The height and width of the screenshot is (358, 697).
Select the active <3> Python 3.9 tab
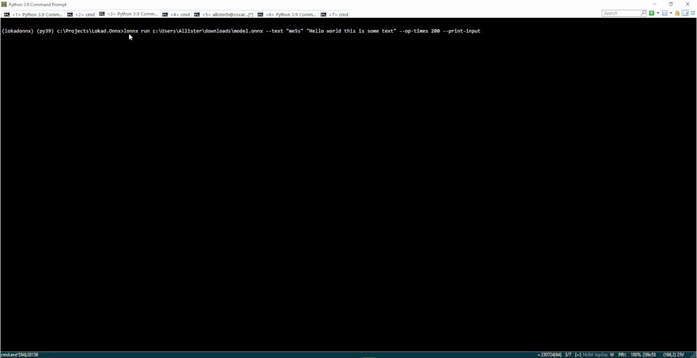click(129, 14)
